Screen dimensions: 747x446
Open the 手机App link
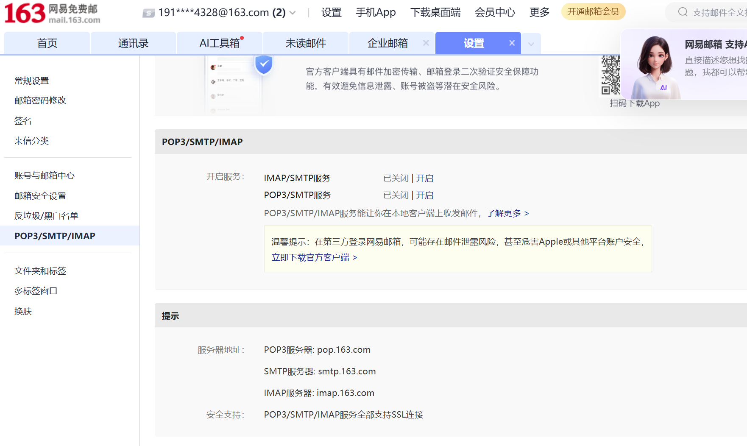point(376,12)
